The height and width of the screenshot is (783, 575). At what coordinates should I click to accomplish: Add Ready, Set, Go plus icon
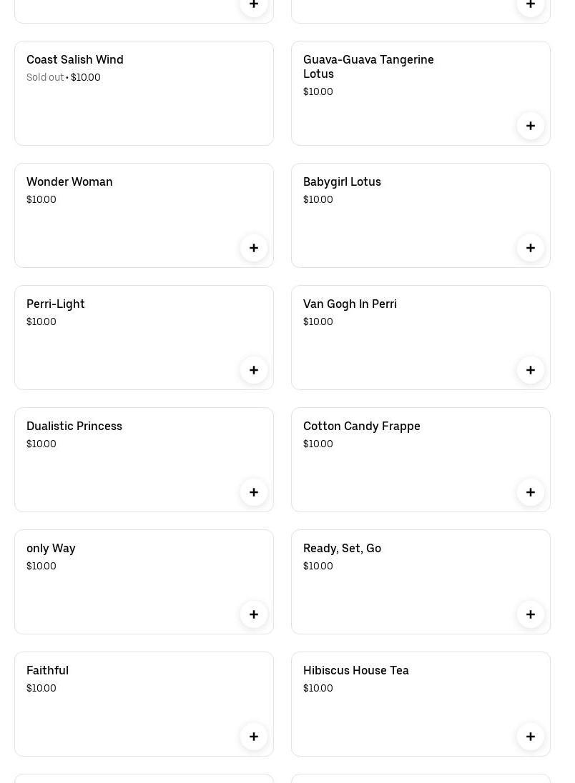coord(530,614)
